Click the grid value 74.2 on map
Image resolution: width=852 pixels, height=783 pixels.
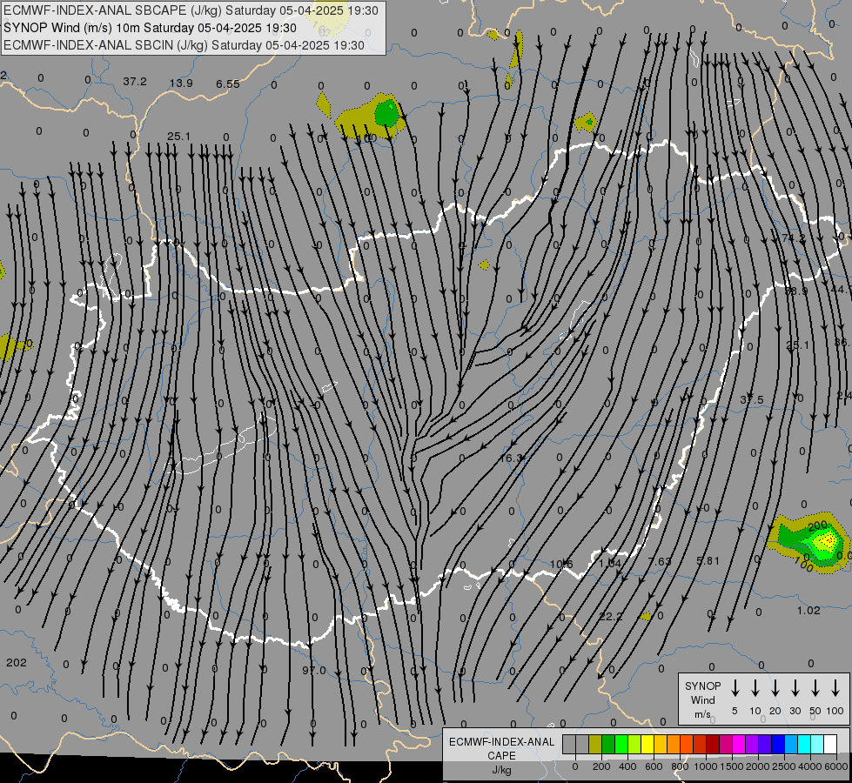pyautogui.click(x=794, y=238)
